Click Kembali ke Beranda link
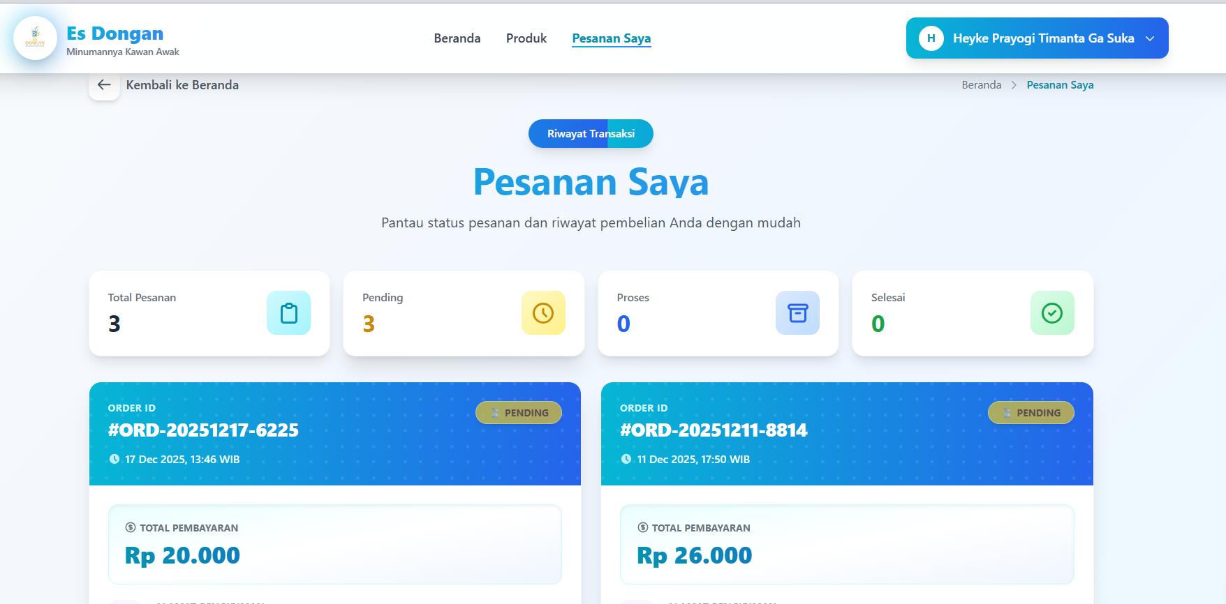Image resolution: width=1226 pixels, height=604 pixels. [x=182, y=84]
